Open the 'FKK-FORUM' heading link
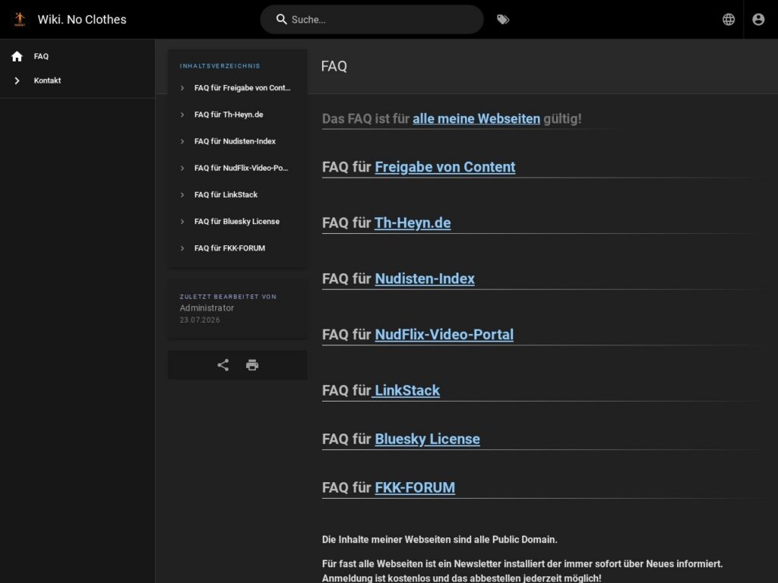This screenshot has height=583, width=778. coord(415,488)
